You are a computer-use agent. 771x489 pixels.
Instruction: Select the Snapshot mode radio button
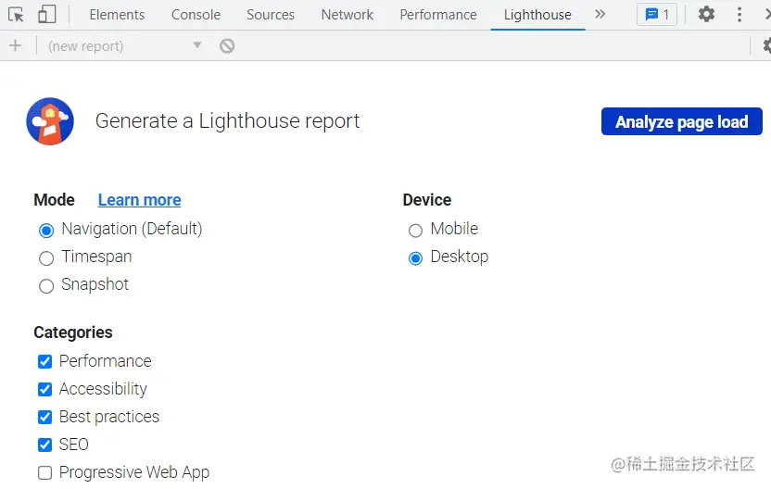[x=46, y=286]
